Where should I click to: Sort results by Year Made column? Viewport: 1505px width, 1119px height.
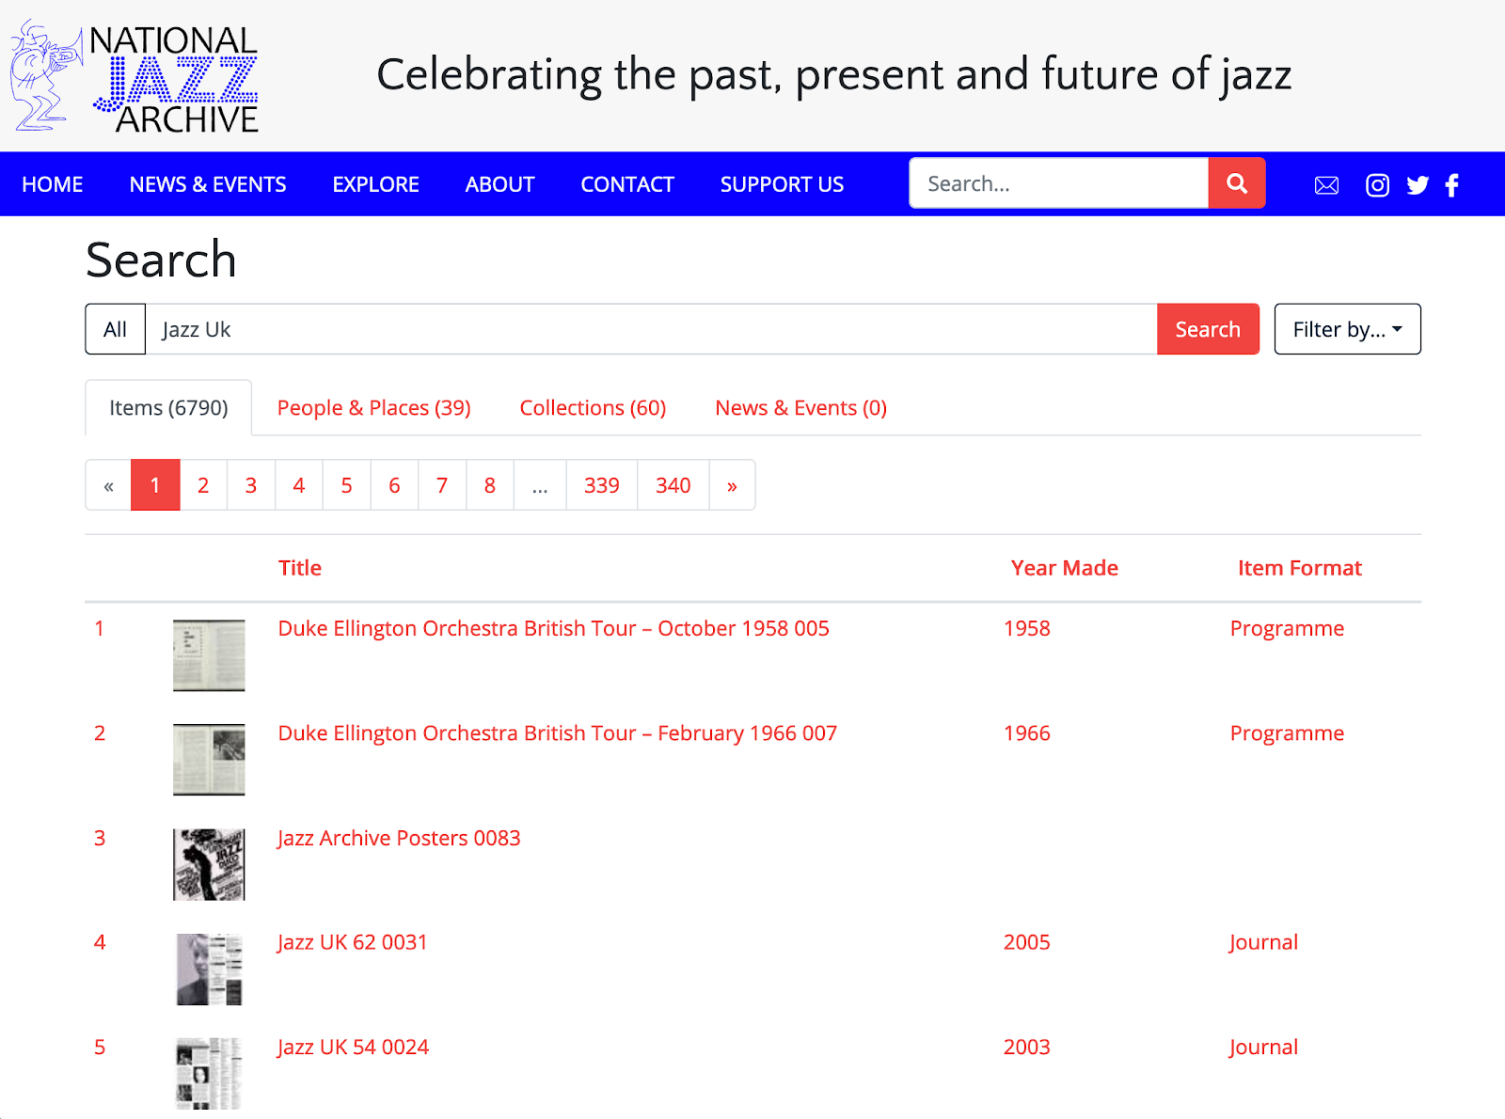click(1064, 568)
